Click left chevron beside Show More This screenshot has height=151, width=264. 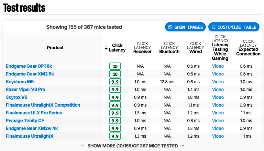[82, 145]
